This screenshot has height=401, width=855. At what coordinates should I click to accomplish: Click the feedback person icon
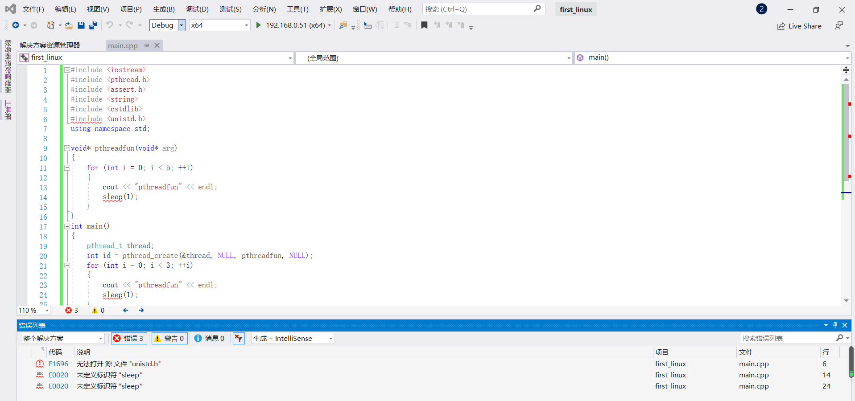839,26
